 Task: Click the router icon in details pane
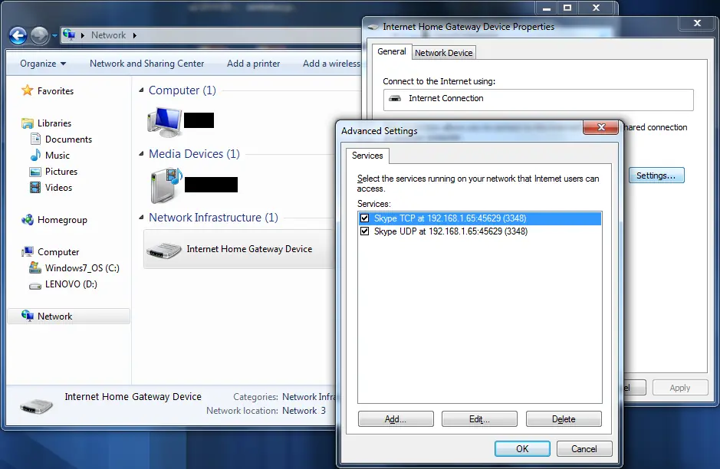(37, 405)
